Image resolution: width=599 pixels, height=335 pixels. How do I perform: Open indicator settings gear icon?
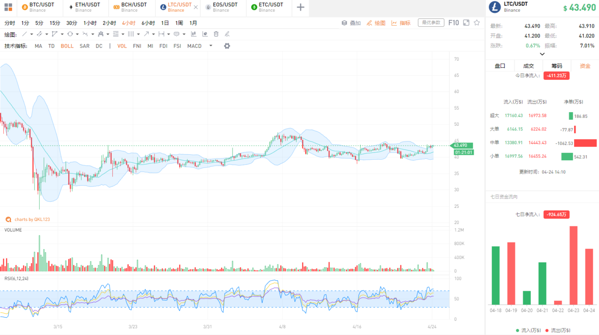pos(227,46)
